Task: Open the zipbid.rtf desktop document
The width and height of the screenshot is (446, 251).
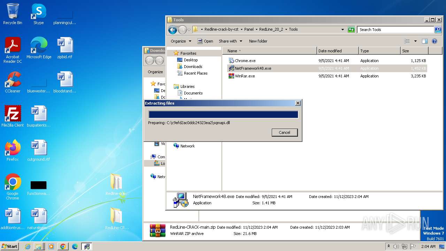Action: 65,48
